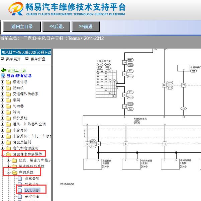Follow the 返回上一级 link
The width and height of the screenshot is (201, 201).
click(x=17, y=70)
